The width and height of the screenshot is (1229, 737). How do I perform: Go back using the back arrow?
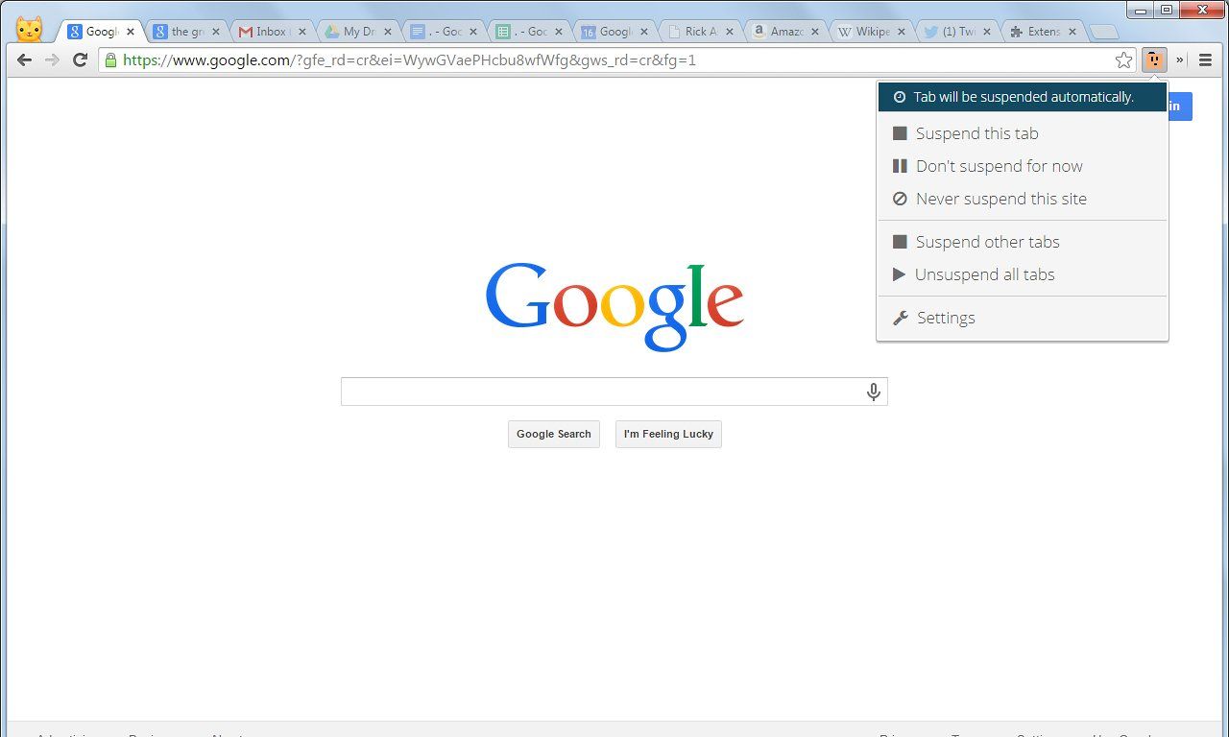pos(23,59)
